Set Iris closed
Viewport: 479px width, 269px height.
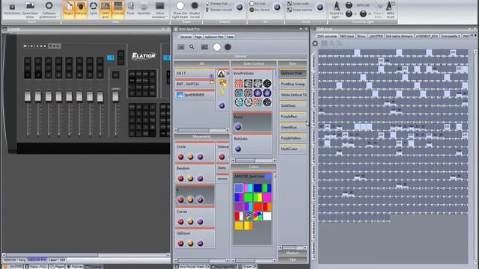[259, 10]
